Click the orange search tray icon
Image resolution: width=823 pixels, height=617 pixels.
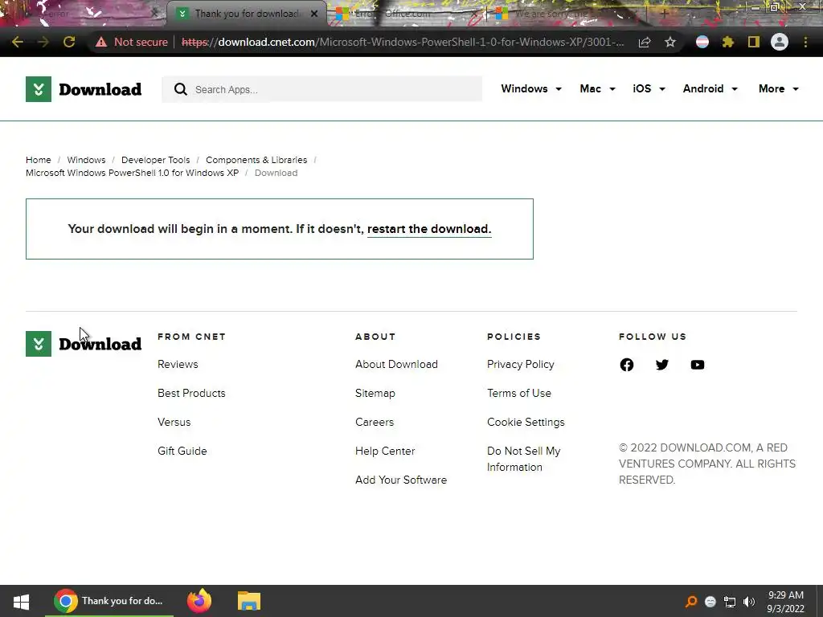691,602
